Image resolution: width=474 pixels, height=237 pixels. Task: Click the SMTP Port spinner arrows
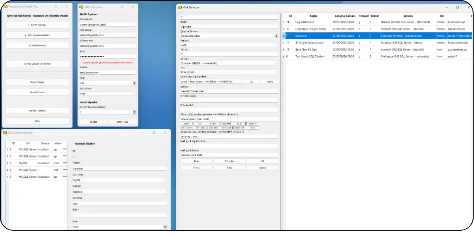[134, 83]
